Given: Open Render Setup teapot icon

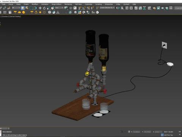Looking at the screenshot, I should coord(154,8).
